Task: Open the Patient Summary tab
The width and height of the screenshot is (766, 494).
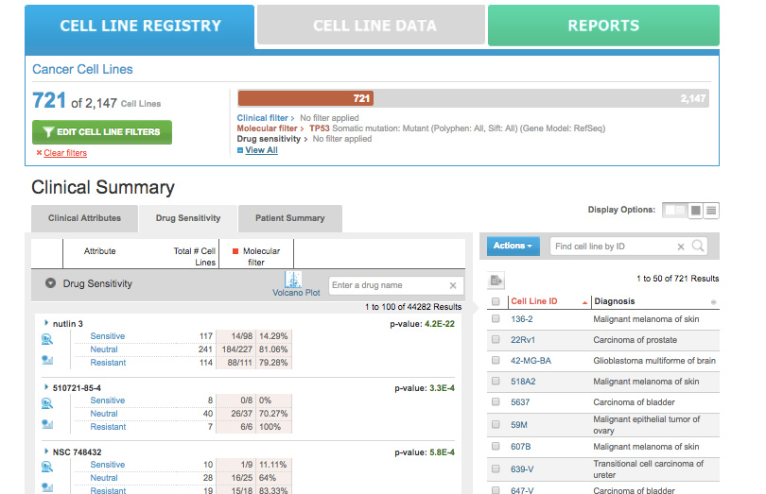Action: 289,218
